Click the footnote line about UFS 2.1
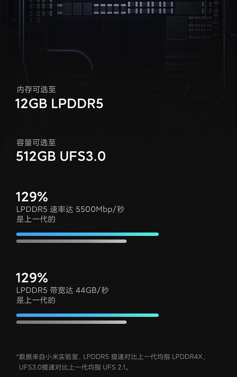 coord(74,367)
